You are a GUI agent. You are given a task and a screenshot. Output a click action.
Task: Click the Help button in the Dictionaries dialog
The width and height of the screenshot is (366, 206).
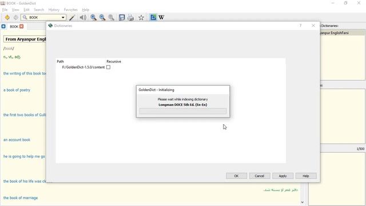pos(306,176)
